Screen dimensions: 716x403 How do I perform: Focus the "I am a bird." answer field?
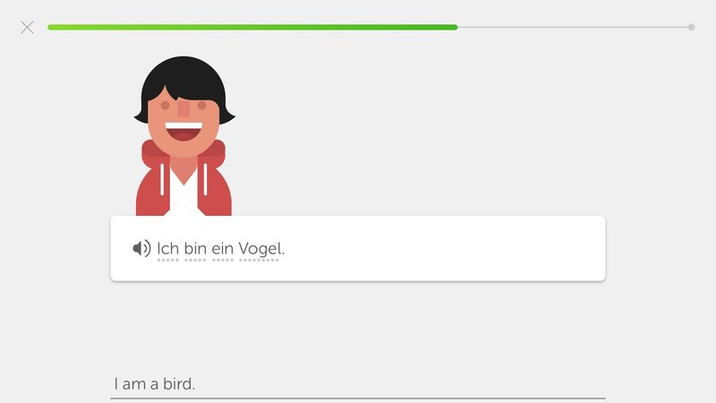357,384
